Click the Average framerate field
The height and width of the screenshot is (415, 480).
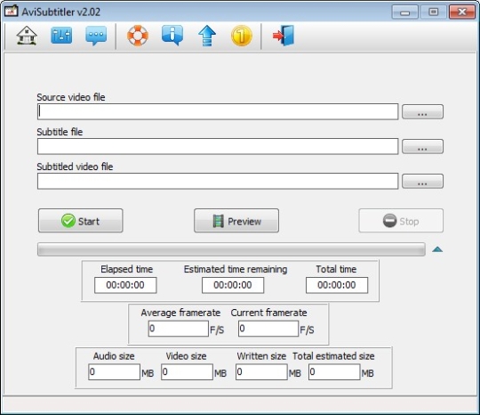(178, 329)
